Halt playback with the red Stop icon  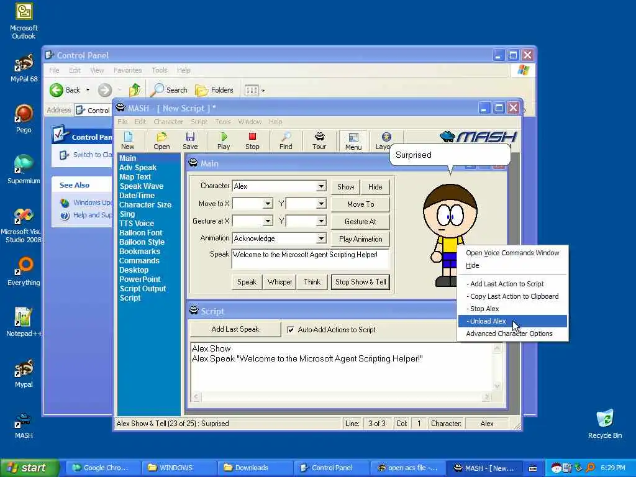click(252, 141)
